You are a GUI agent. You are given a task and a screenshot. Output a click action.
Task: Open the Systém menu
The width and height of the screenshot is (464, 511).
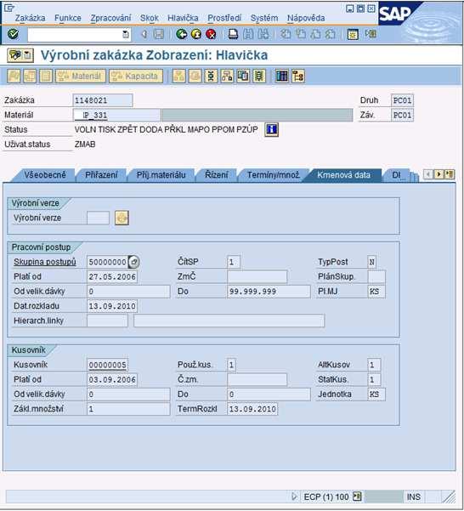click(264, 18)
